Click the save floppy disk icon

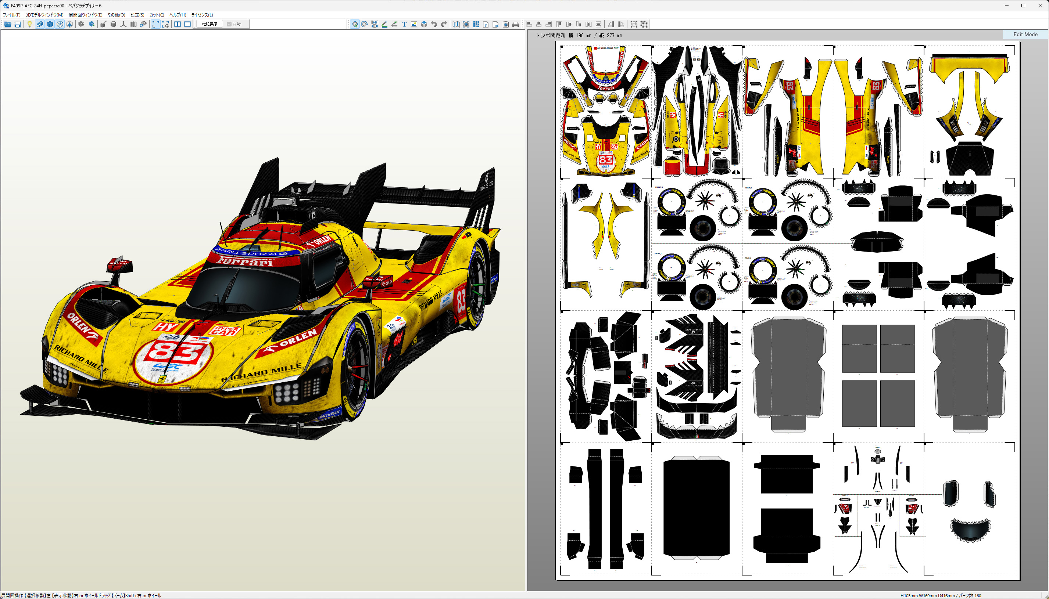tap(17, 24)
